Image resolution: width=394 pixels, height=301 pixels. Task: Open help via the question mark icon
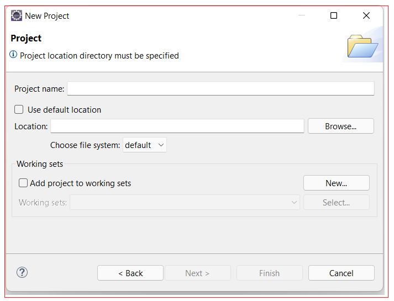pyautogui.click(x=22, y=272)
